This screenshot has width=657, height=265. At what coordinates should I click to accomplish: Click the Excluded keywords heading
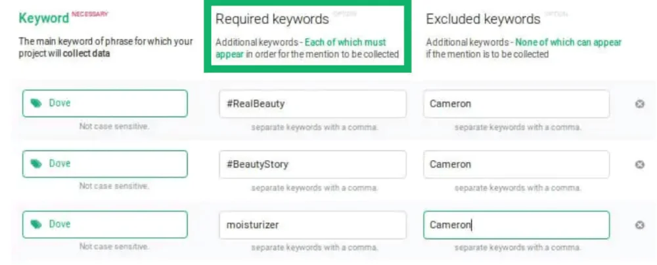(483, 19)
